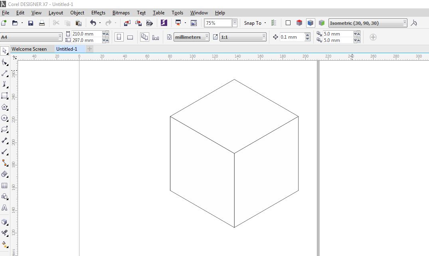Viewport: 429px width, 256px height.
Task: Switch to landscape page orientation
Action: [x=130, y=37]
